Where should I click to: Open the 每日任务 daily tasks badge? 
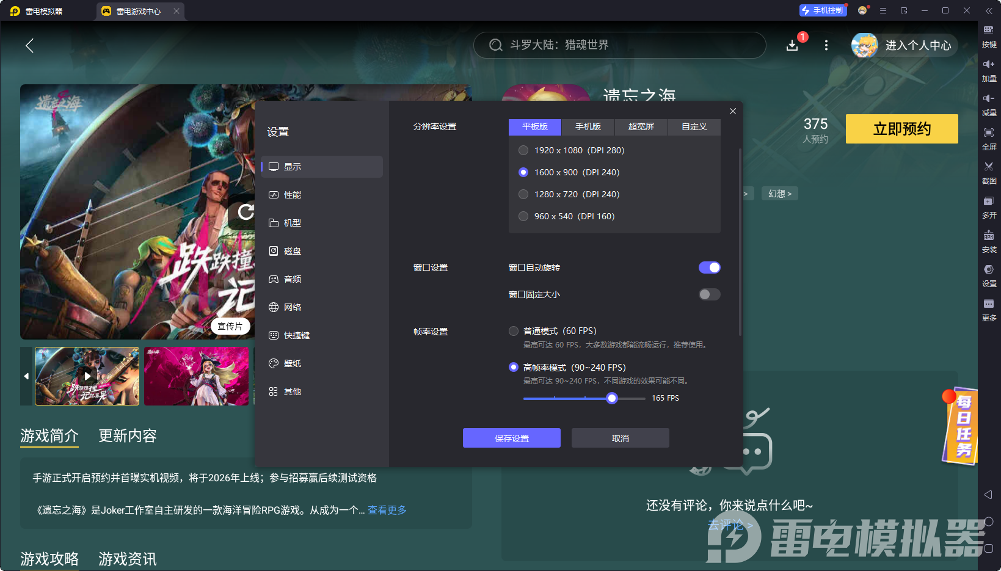click(961, 427)
